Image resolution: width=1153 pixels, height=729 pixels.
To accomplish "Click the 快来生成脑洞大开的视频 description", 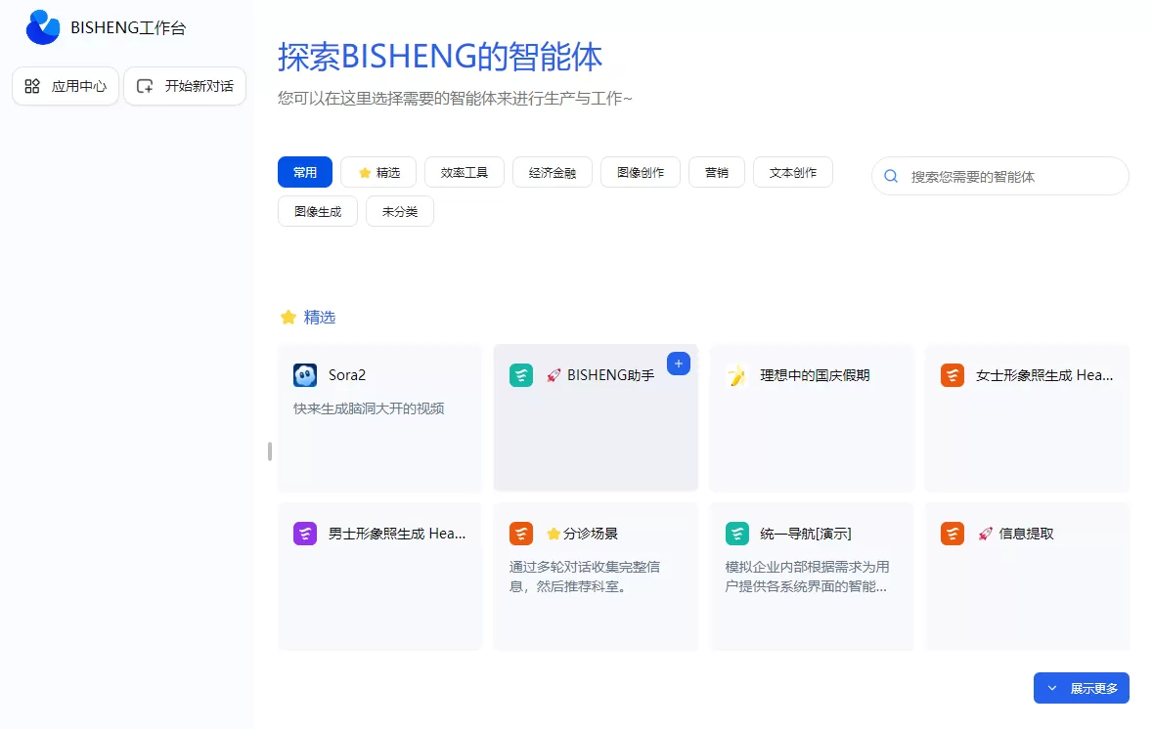I will 369,408.
